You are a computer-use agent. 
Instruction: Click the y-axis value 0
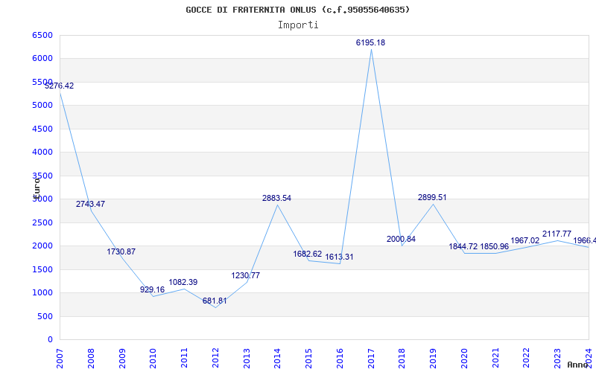tap(50, 340)
